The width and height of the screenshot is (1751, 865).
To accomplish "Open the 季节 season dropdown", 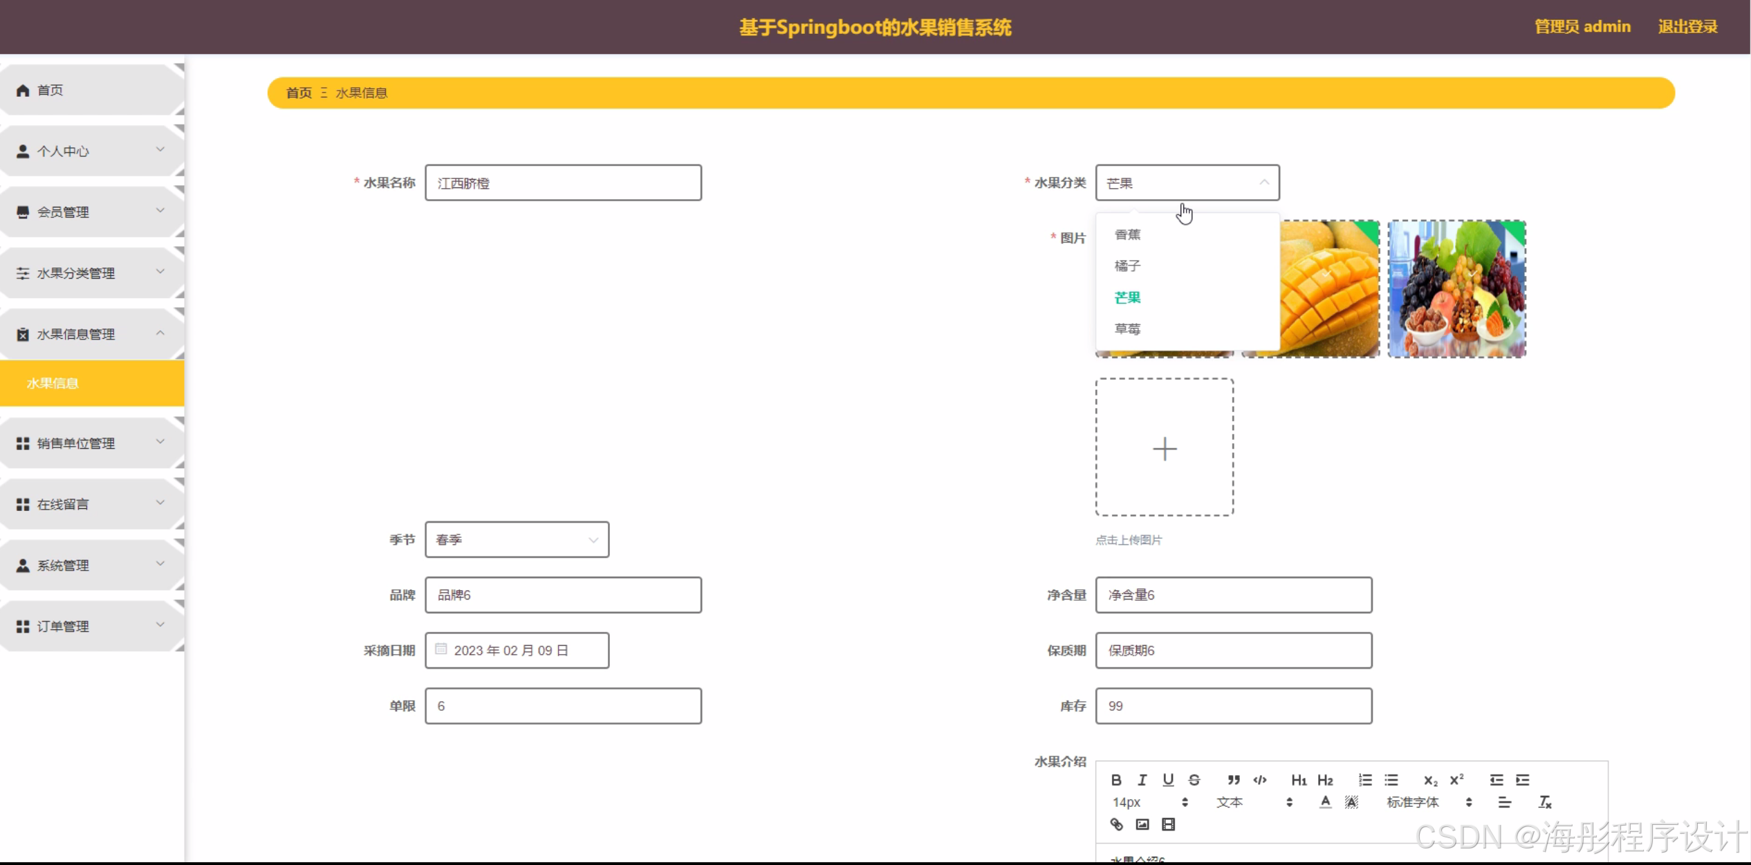I will pyautogui.click(x=517, y=539).
